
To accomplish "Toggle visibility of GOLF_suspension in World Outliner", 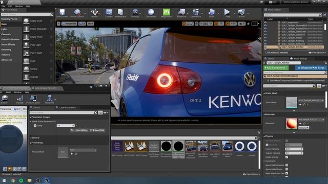I will point(265,22).
